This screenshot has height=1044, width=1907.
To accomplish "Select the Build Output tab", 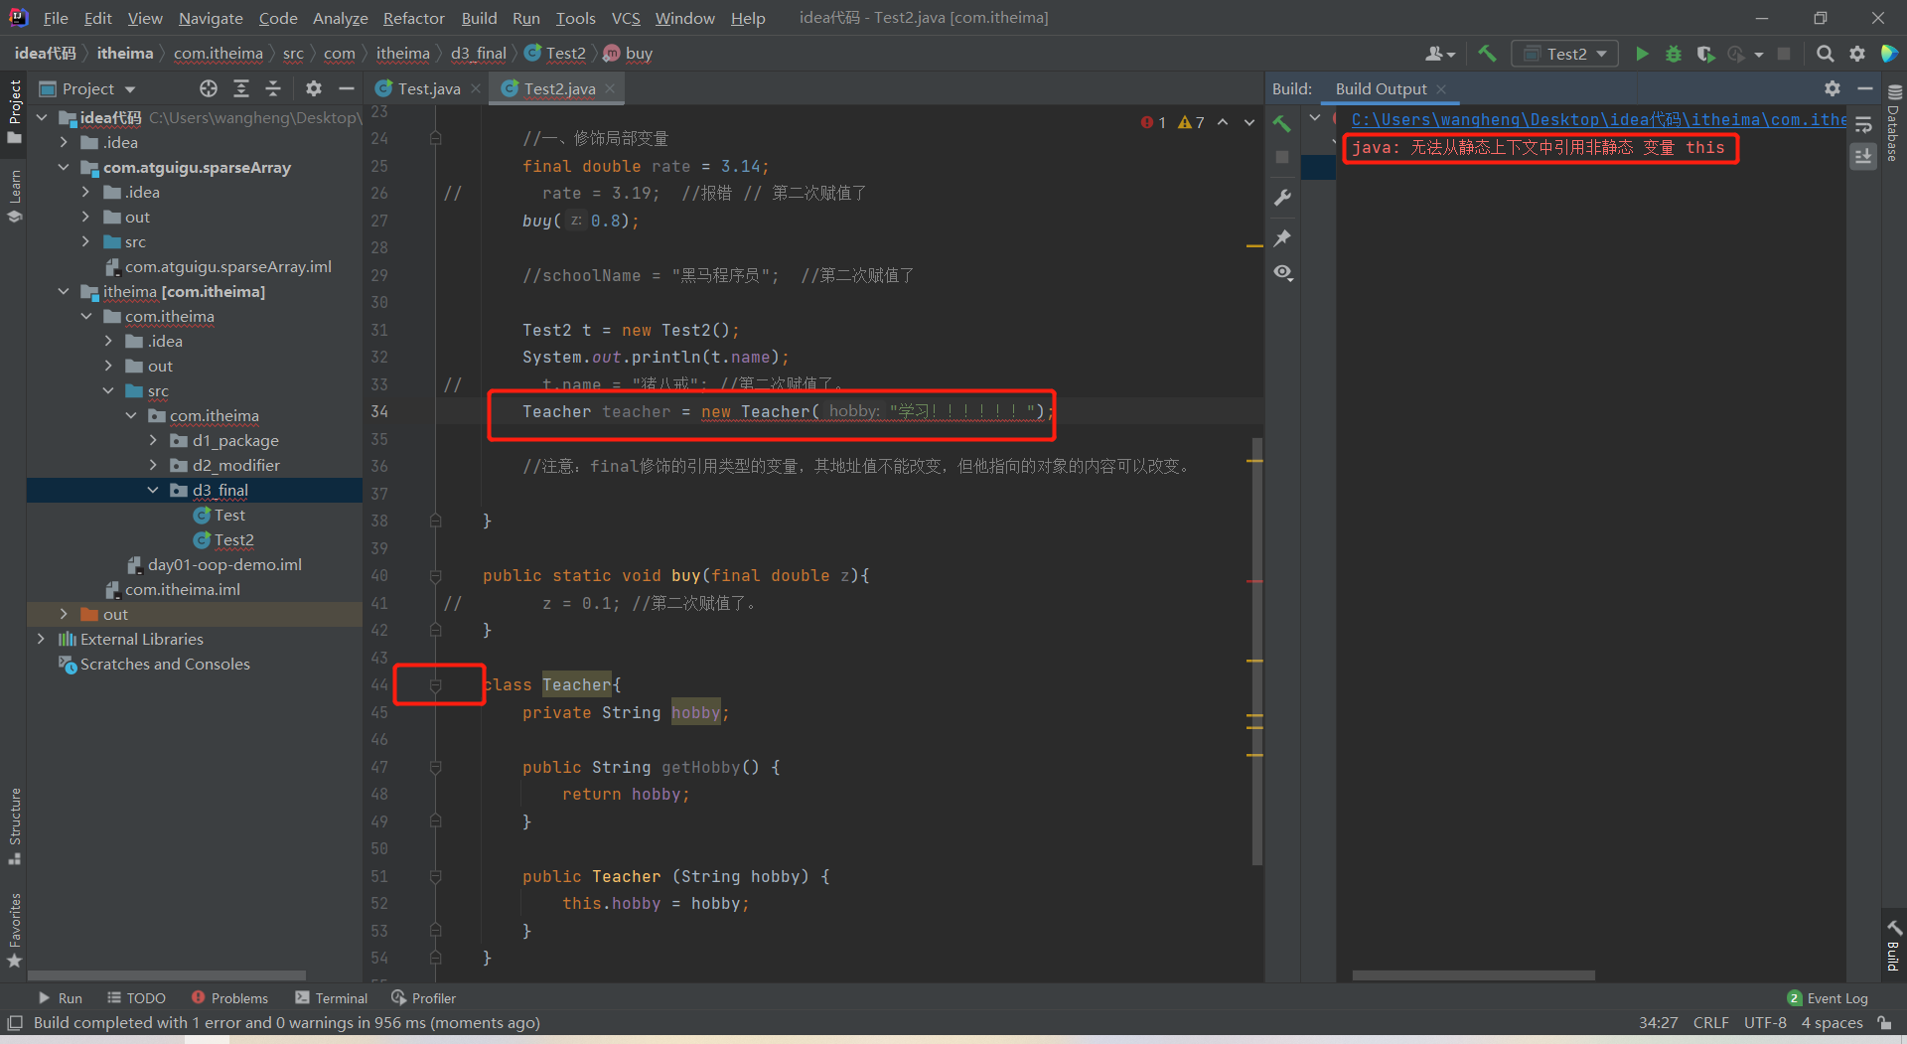I will coord(1381,88).
